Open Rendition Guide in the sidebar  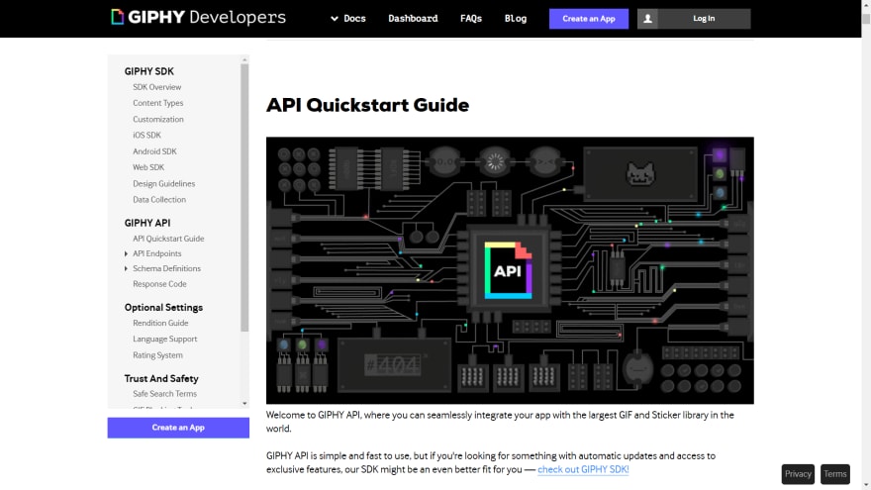coord(160,324)
